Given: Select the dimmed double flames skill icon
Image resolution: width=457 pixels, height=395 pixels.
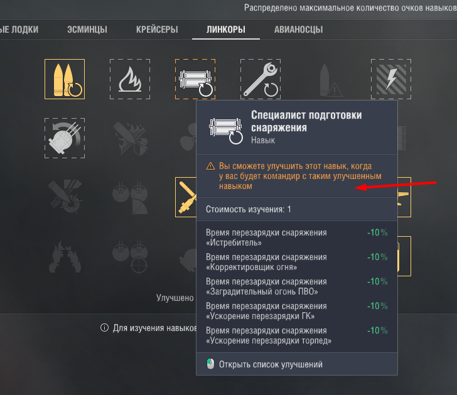Looking at the screenshot, I should 65,257.
